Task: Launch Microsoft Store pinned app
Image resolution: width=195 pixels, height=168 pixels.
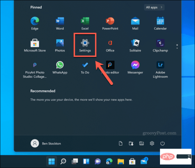Action: coord(35,45)
